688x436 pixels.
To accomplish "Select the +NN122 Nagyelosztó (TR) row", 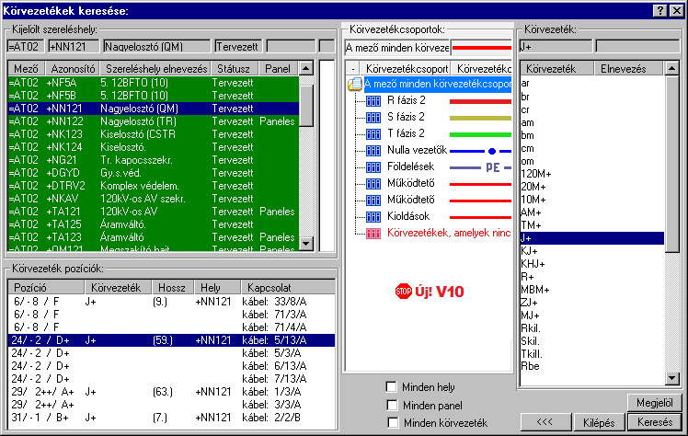I will click(x=154, y=121).
